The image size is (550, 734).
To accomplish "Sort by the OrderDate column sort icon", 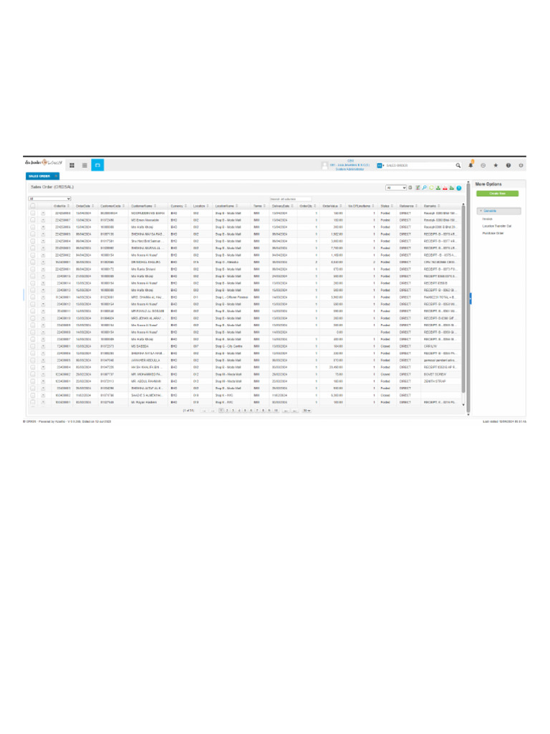I will (93, 206).
